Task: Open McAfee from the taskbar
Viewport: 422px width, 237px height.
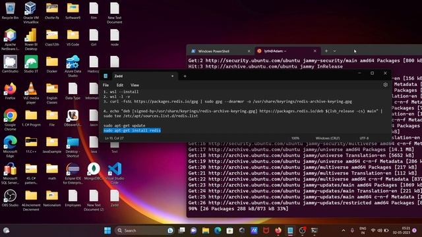Action: [x=266, y=230]
